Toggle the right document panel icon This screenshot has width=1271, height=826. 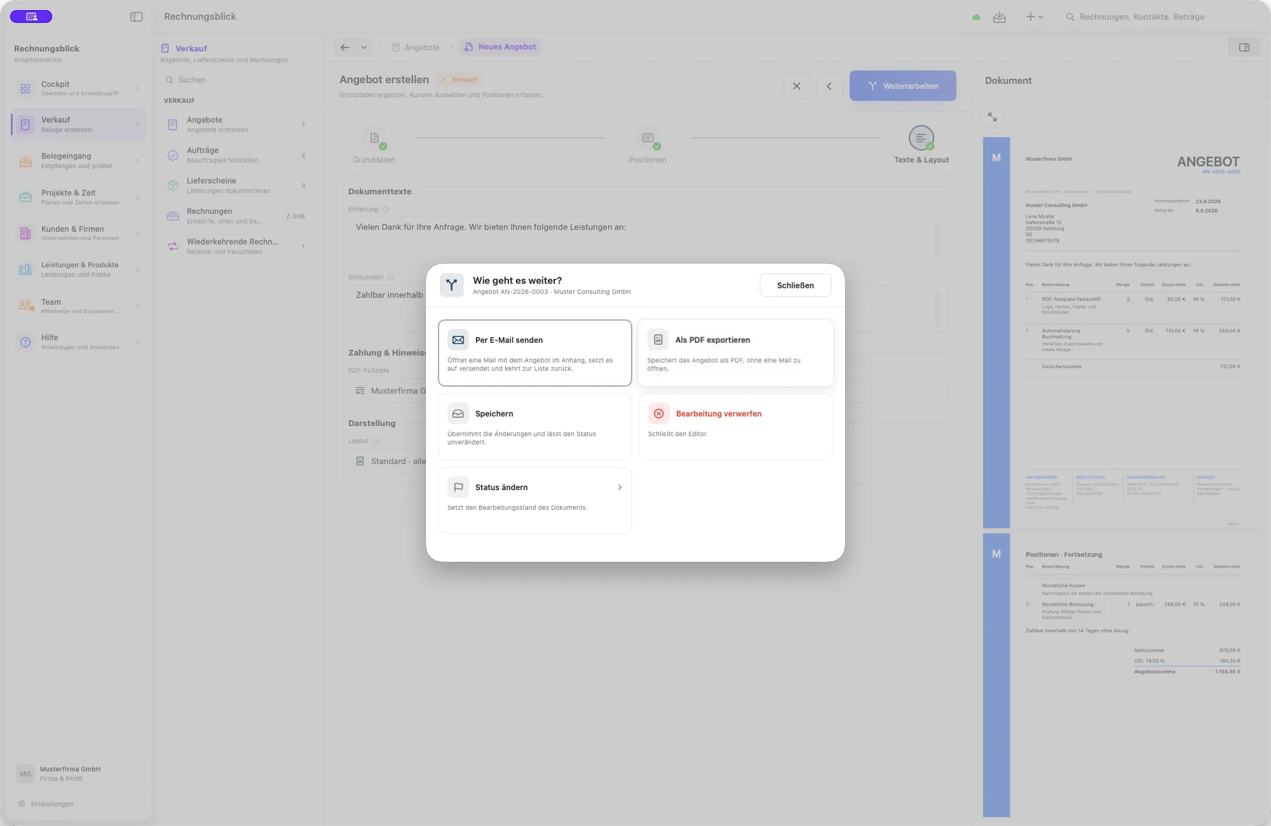click(1244, 47)
